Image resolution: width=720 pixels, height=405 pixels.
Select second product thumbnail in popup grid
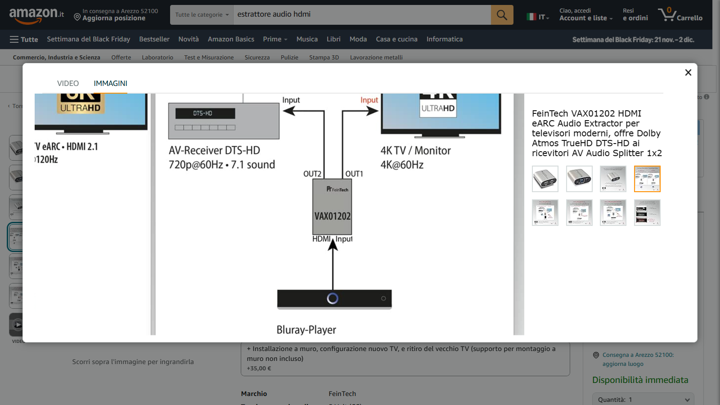(579, 179)
